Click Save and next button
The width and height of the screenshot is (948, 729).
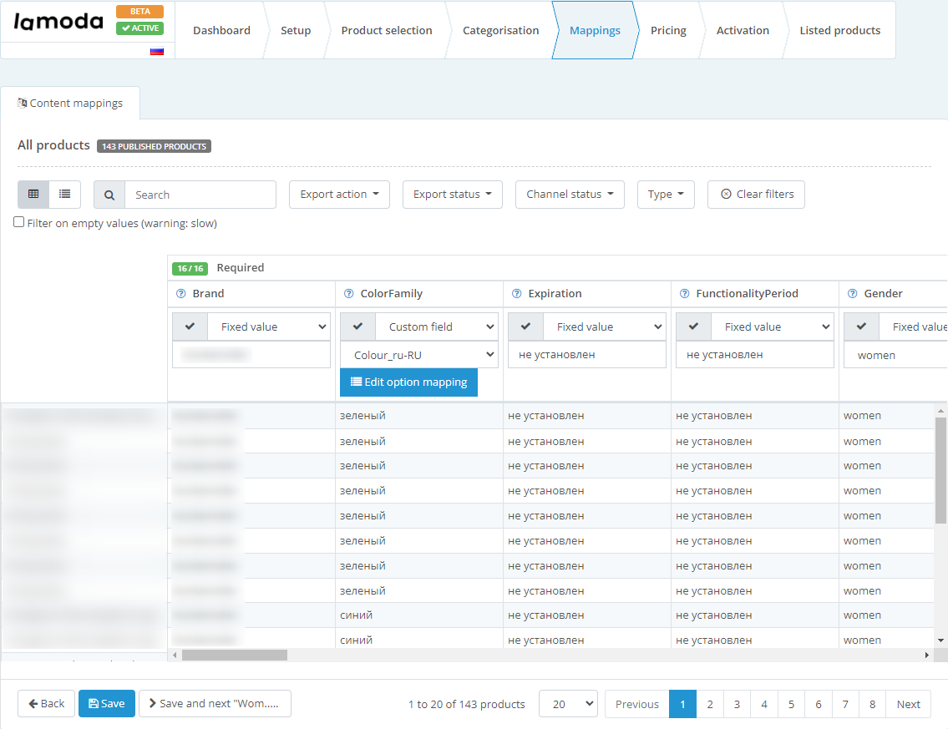pyautogui.click(x=215, y=704)
